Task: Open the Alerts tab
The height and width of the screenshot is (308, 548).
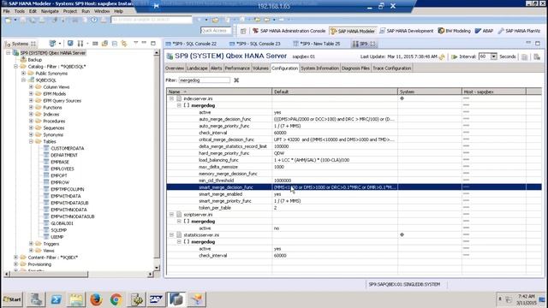Action: tap(217, 68)
